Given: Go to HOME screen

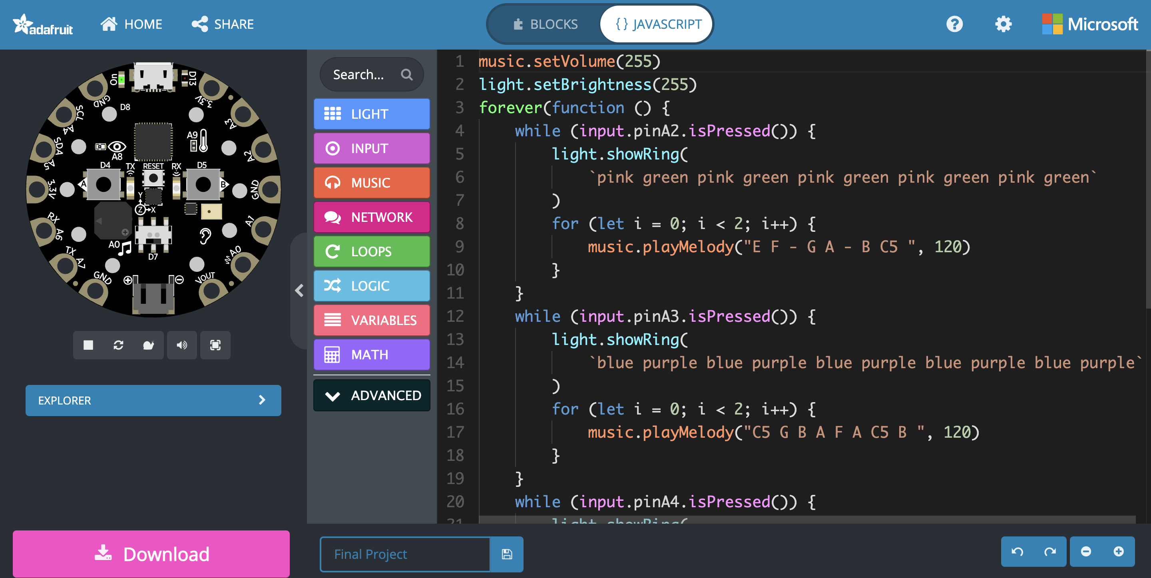Looking at the screenshot, I should pyautogui.click(x=131, y=24).
